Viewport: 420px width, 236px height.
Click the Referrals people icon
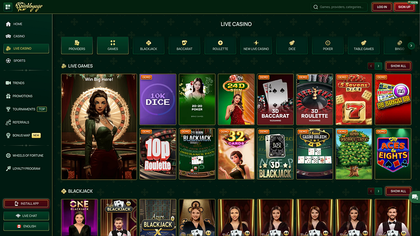8,122
